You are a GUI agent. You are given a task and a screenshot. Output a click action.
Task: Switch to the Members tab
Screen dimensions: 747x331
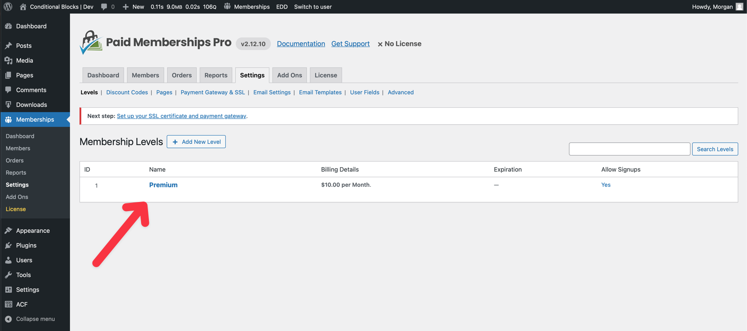click(x=145, y=75)
